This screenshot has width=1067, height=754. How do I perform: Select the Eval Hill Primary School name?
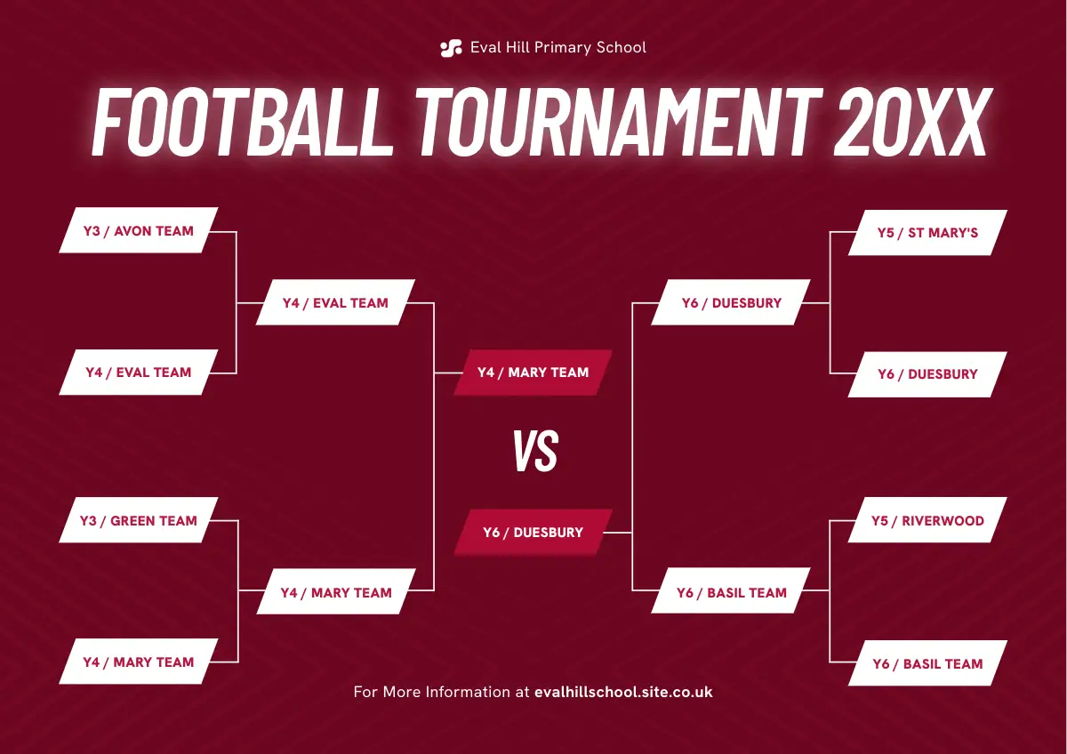(x=558, y=48)
